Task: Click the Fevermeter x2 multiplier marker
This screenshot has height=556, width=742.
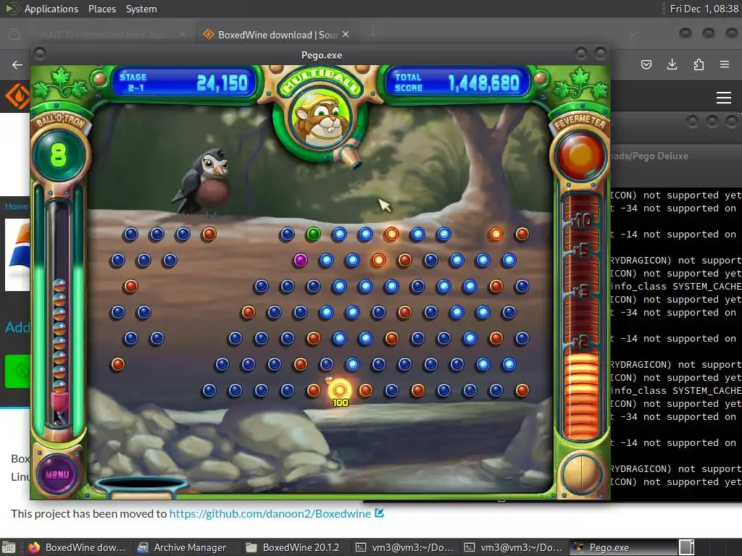Action: 581,342
